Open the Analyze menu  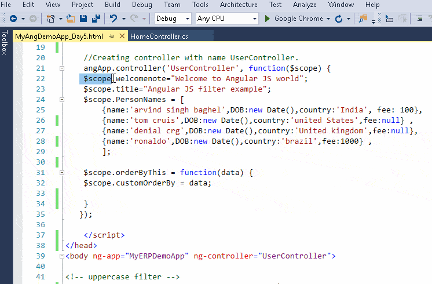click(305, 5)
